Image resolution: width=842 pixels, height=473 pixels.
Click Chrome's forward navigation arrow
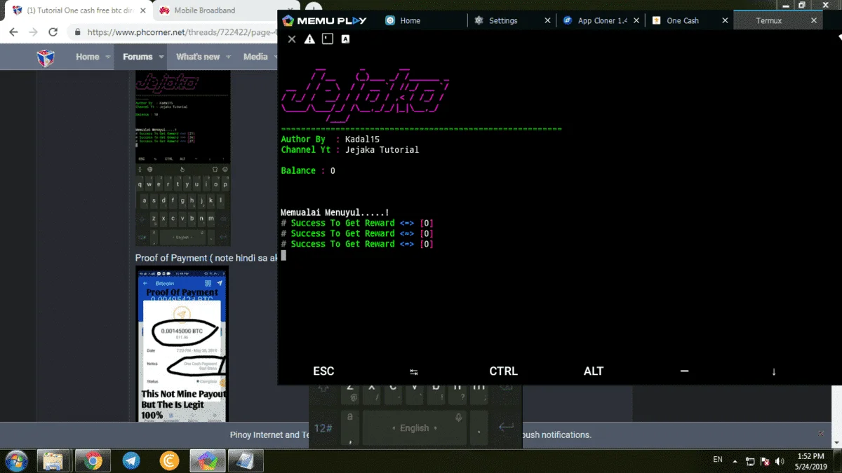[x=33, y=32]
